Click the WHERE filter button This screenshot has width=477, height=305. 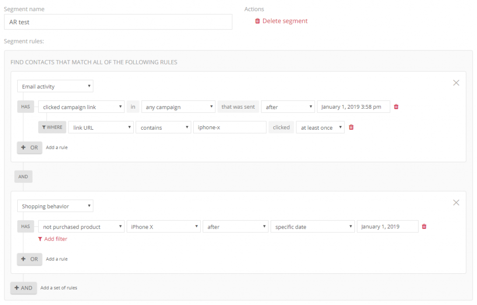pos(52,127)
